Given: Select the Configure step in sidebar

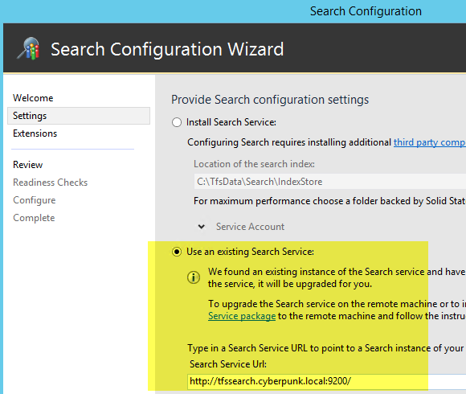Looking at the screenshot, I should (35, 200).
